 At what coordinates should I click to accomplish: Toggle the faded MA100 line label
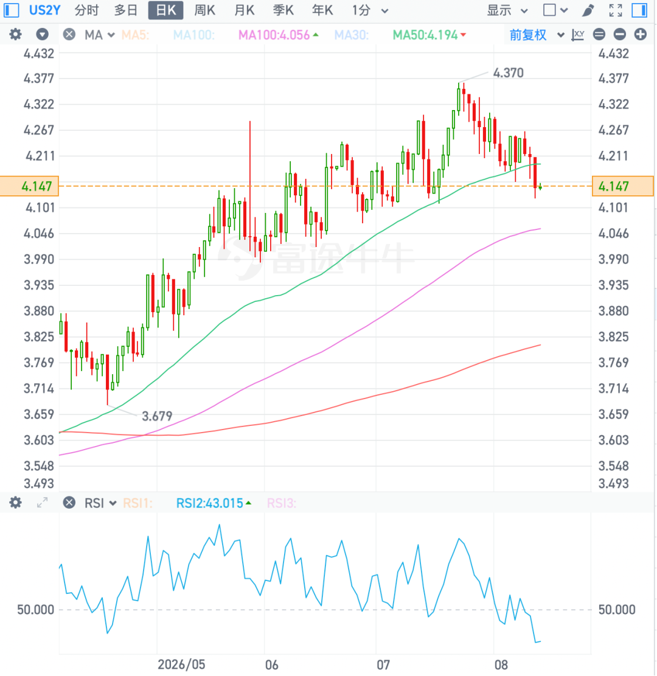194,35
